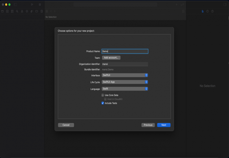Viewport: 229px width, 158px height.
Task: Select the Quick Help inspector question icon
Action: (x=212, y=11)
